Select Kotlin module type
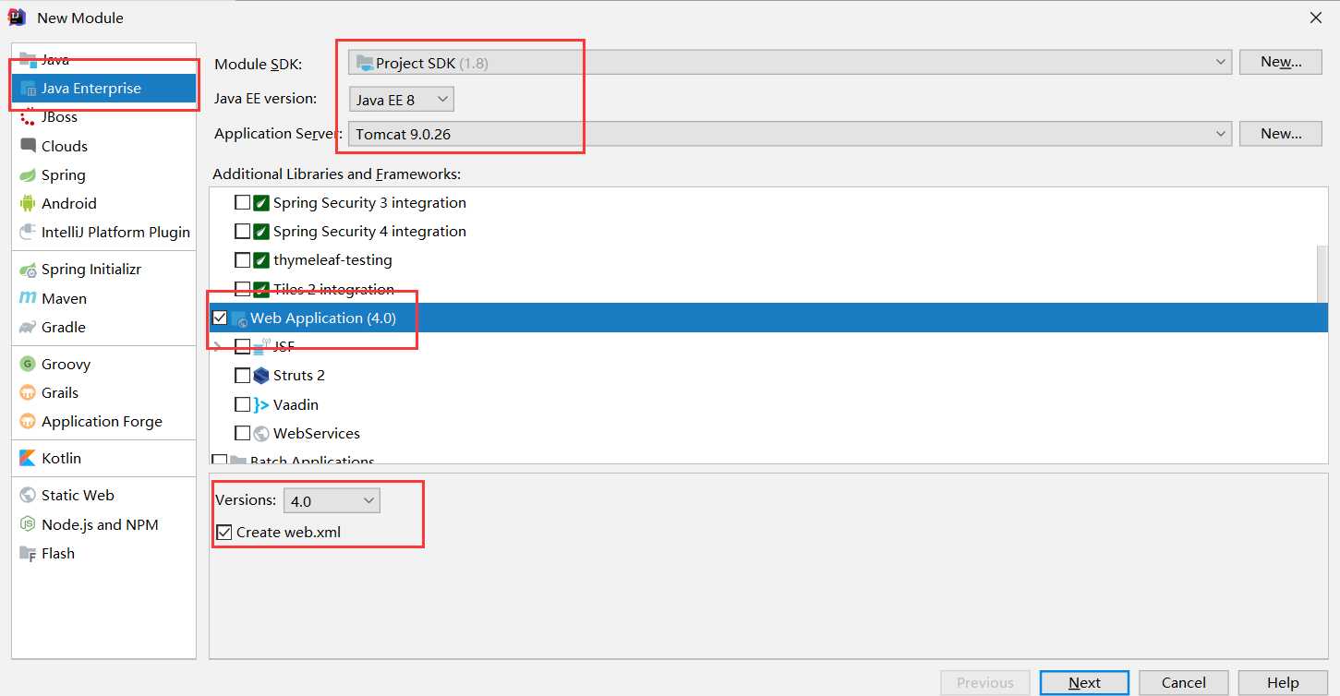 pos(103,459)
